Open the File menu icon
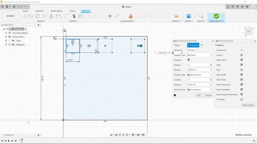Viewport: 257px width, 144px height. (7, 6)
